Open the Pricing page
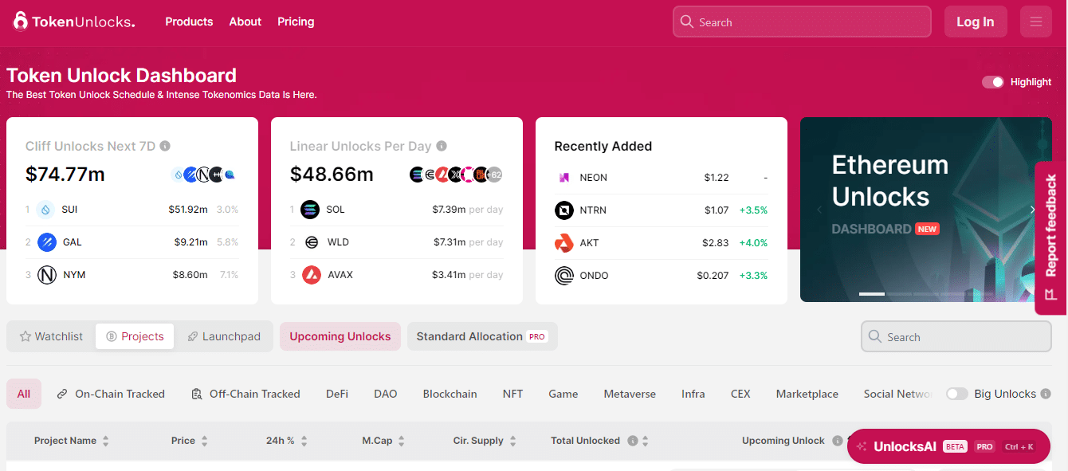The width and height of the screenshot is (1068, 471). coord(296,22)
